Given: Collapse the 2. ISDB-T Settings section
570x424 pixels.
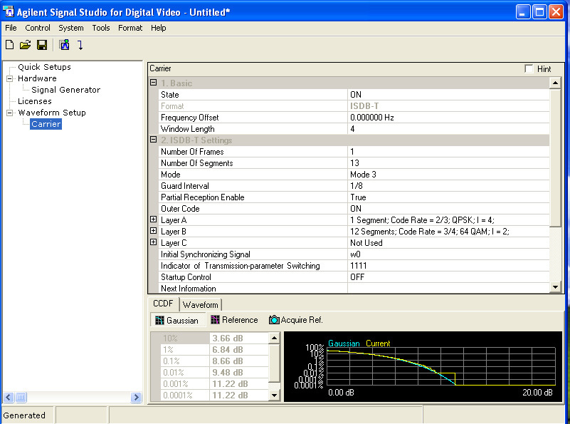Looking at the screenshot, I should tap(154, 140).
